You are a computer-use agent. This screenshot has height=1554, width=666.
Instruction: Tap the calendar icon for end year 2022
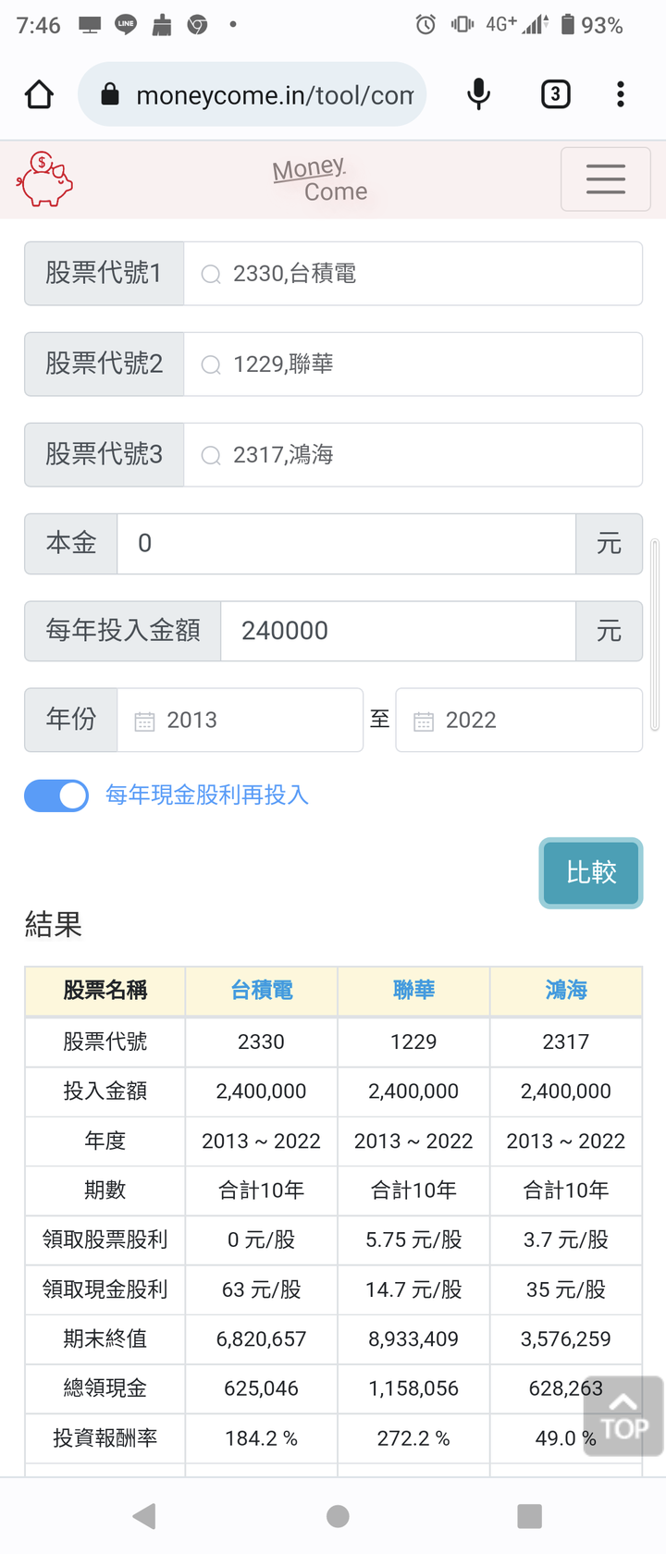(424, 721)
